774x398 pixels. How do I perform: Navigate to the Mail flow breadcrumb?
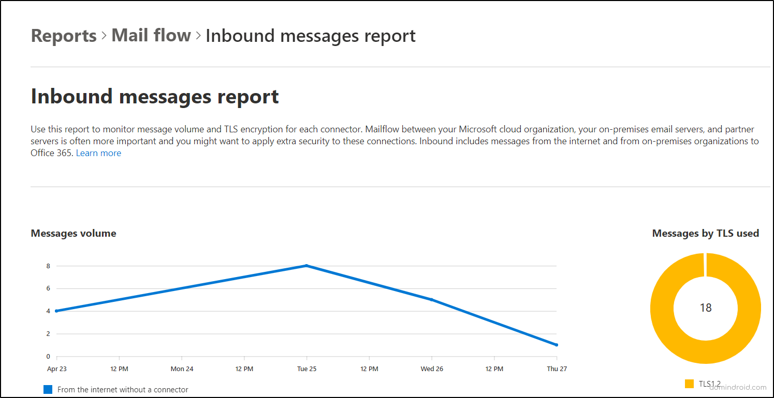pyautogui.click(x=151, y=35)
